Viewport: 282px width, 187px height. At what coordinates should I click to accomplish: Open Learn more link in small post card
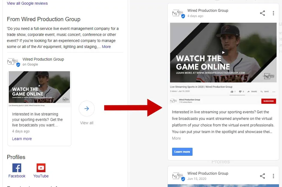pos(22,139)
